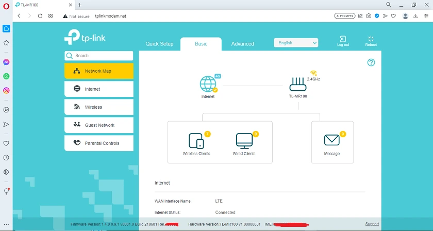Click the snapshot camera icon in address bar
The image size is (433, 231).
(x=369, y=16)
